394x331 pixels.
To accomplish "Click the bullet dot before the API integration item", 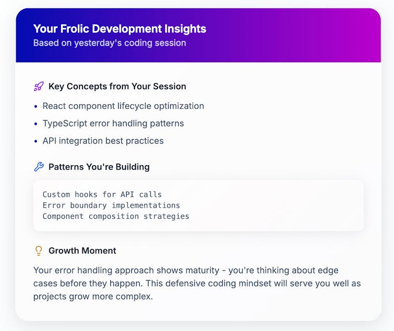I will (x=36, y=141).
